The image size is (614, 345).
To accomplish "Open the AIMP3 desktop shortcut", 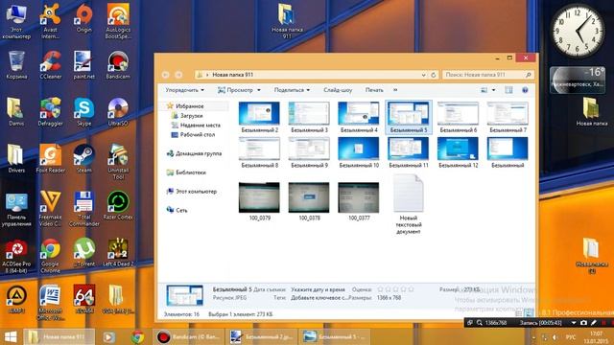I will 16,300.
